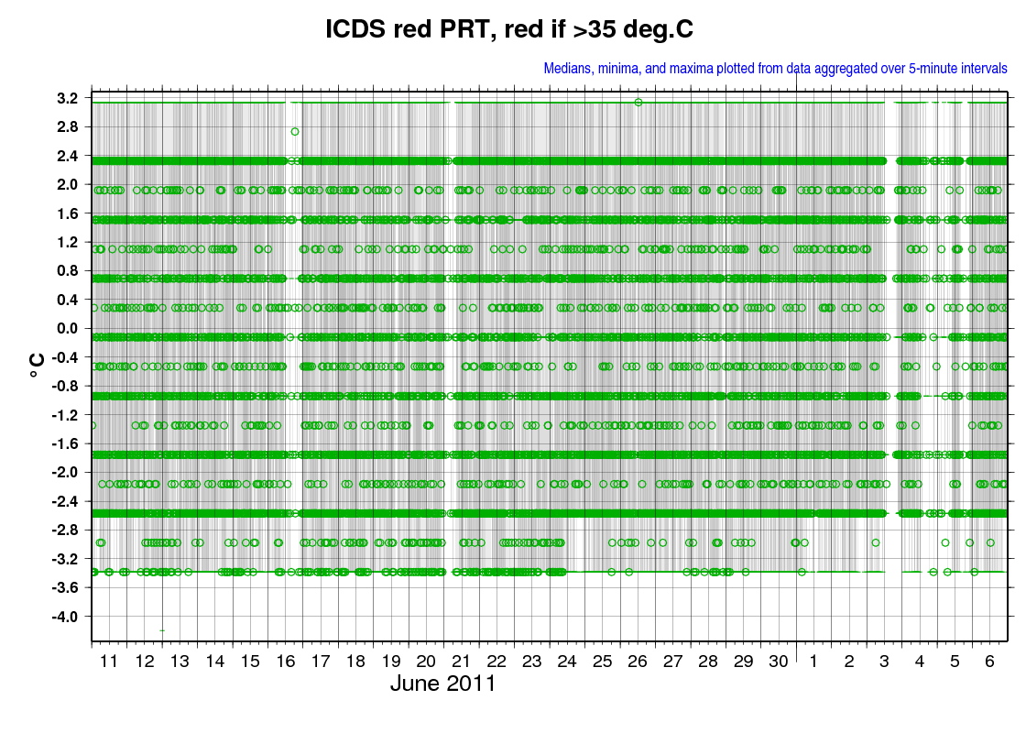The image size is (1026, 733).
Task: Click the x-axis day label 30
Action: pos(778,662)
